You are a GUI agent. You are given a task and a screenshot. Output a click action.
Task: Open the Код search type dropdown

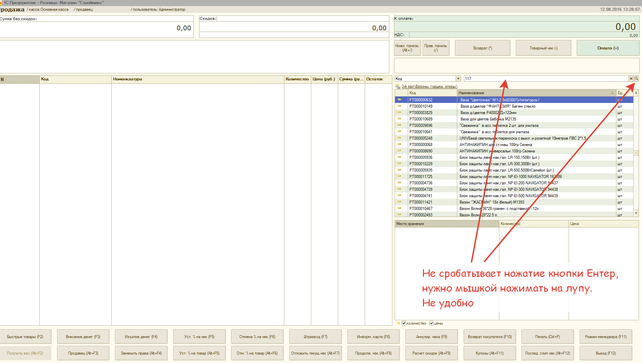[x=458, y=79]
